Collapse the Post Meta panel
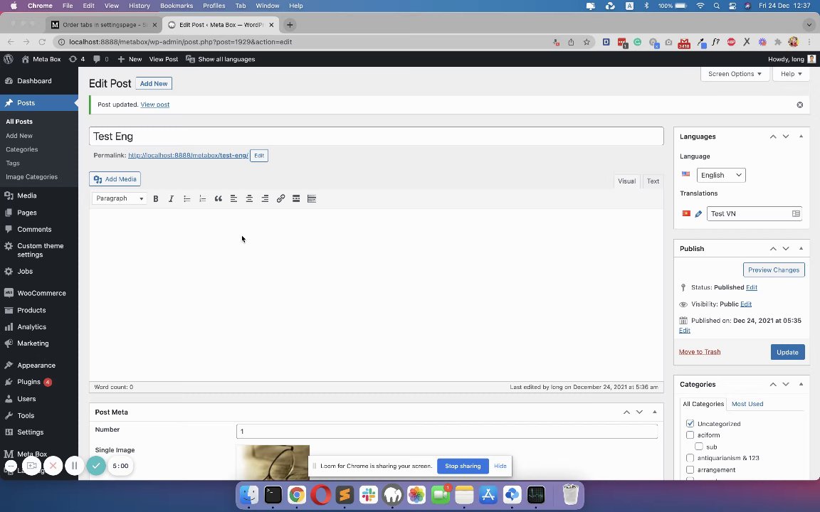This screenshot has width=820, height=512. (654, 412)
